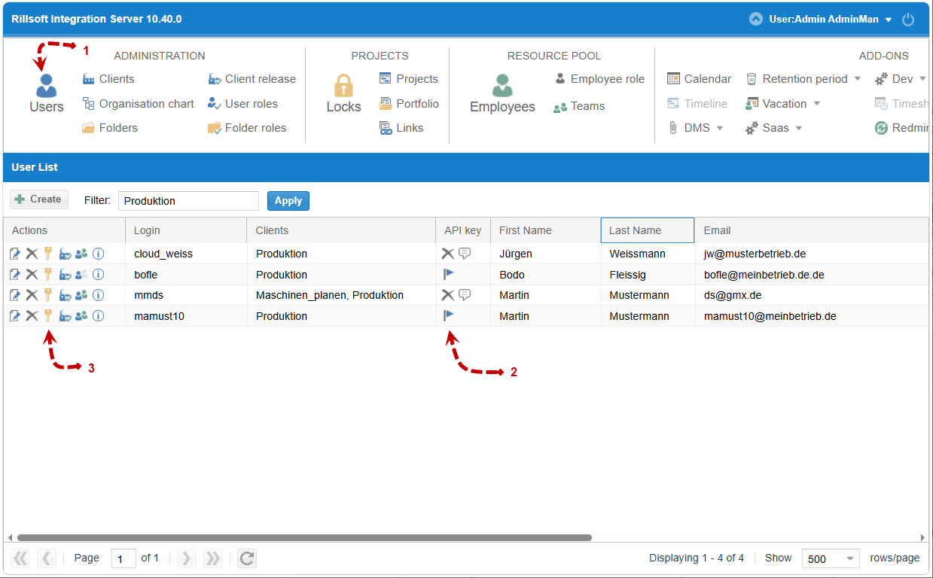Open the Portfolio view

409,104
